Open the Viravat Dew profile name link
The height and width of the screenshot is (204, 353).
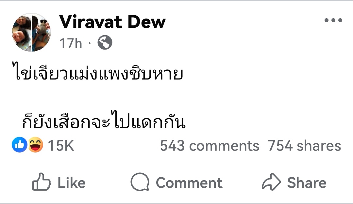coord(112,22)
